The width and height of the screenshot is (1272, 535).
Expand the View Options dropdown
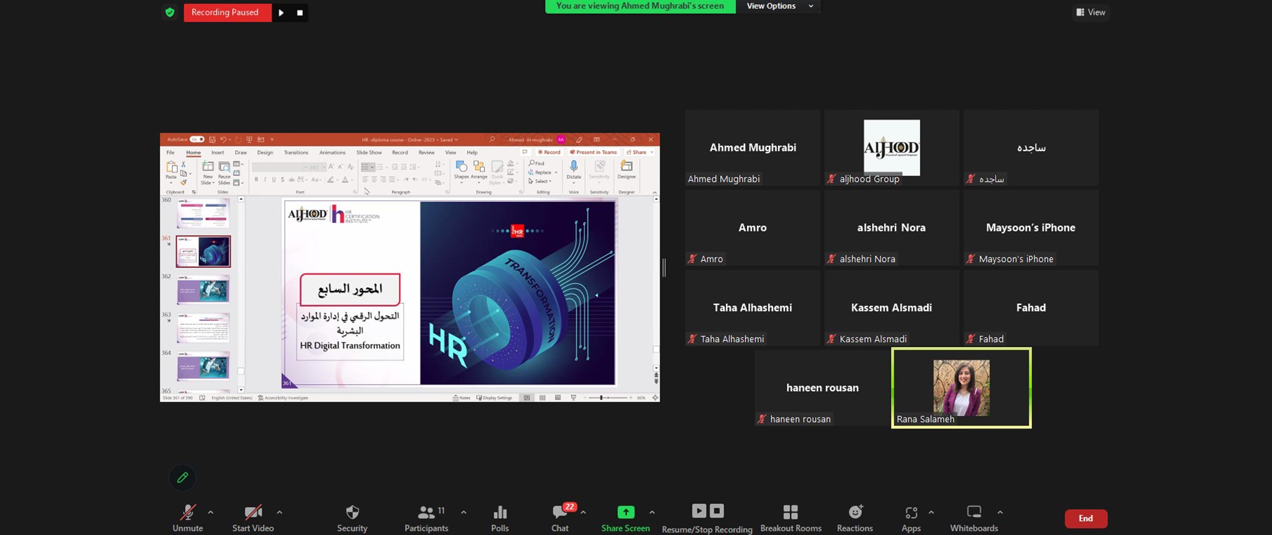point(779,6)
